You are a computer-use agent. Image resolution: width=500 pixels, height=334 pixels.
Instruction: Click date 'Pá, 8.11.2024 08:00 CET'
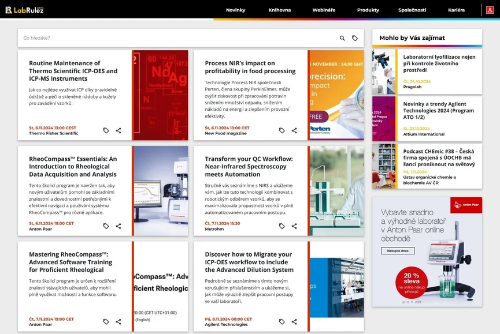(x=228, y=319)
